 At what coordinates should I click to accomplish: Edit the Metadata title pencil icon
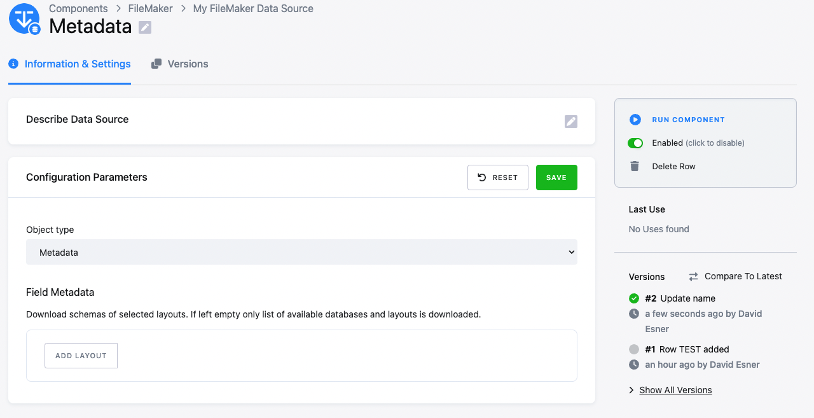pos(145,27)
